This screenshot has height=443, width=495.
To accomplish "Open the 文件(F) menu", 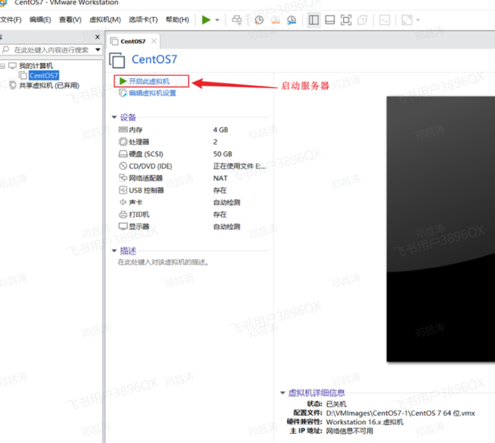I will coord(11,19).
